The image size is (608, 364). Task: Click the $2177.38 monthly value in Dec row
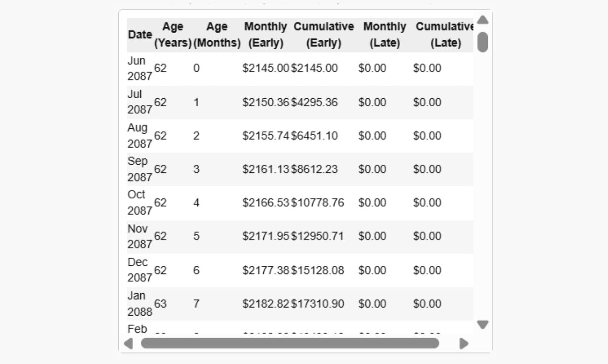click(x=266, y=270)
